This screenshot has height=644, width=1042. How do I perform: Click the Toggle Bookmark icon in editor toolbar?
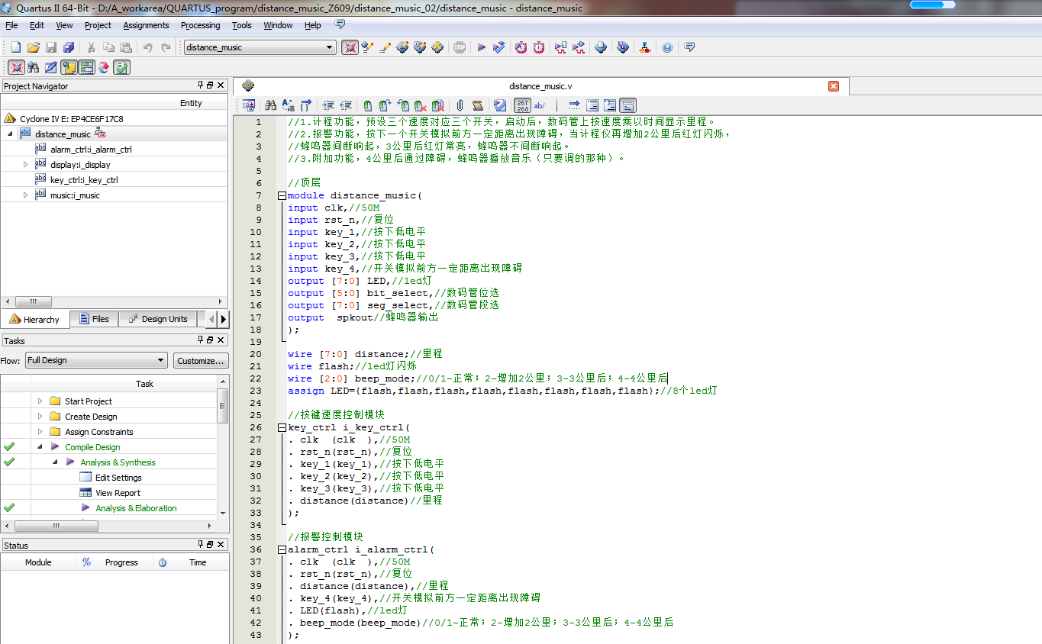point(367,105)
